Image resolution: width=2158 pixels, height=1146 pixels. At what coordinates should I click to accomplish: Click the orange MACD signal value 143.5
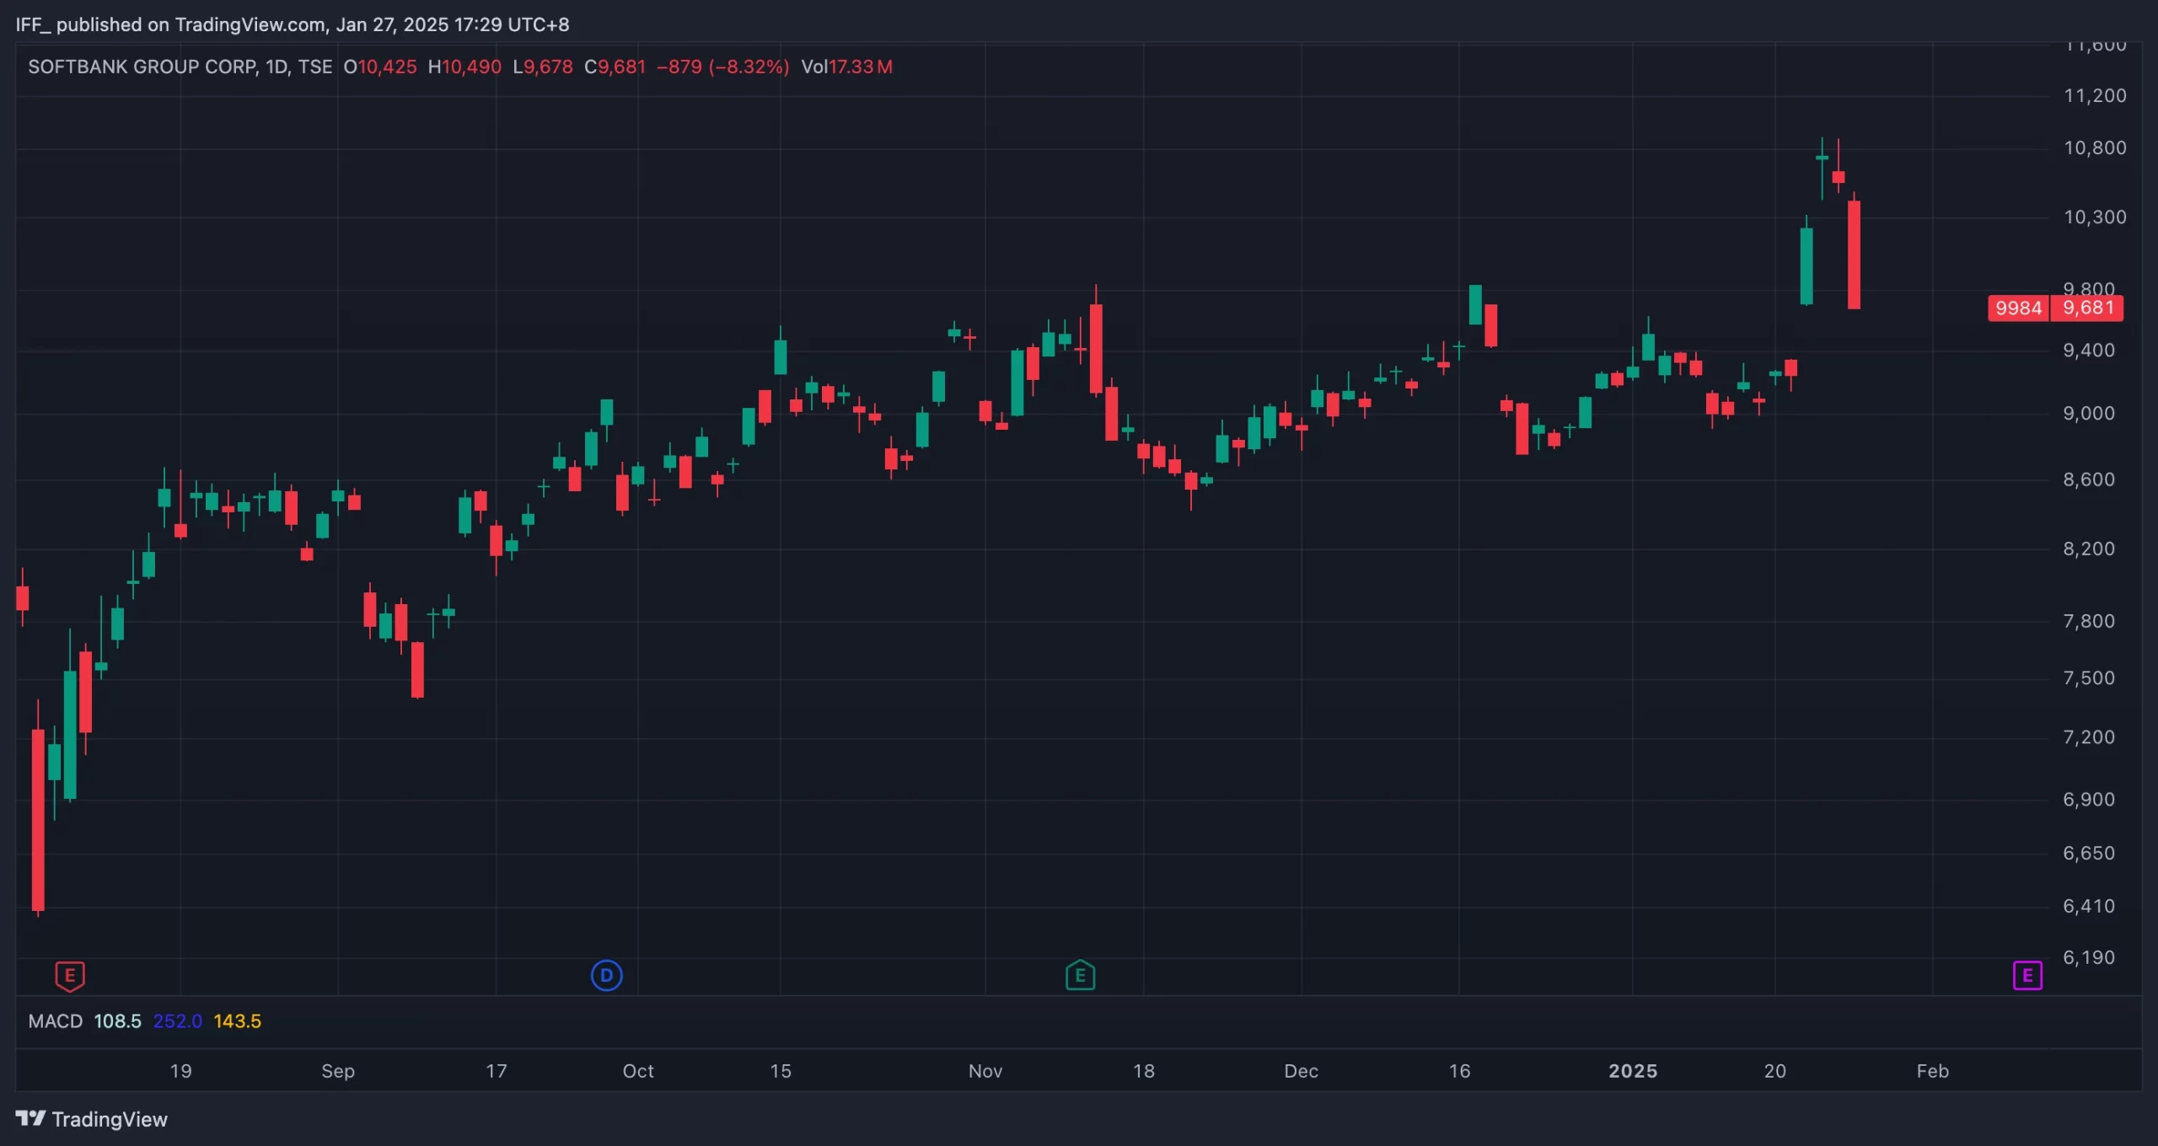[238, 1021]
